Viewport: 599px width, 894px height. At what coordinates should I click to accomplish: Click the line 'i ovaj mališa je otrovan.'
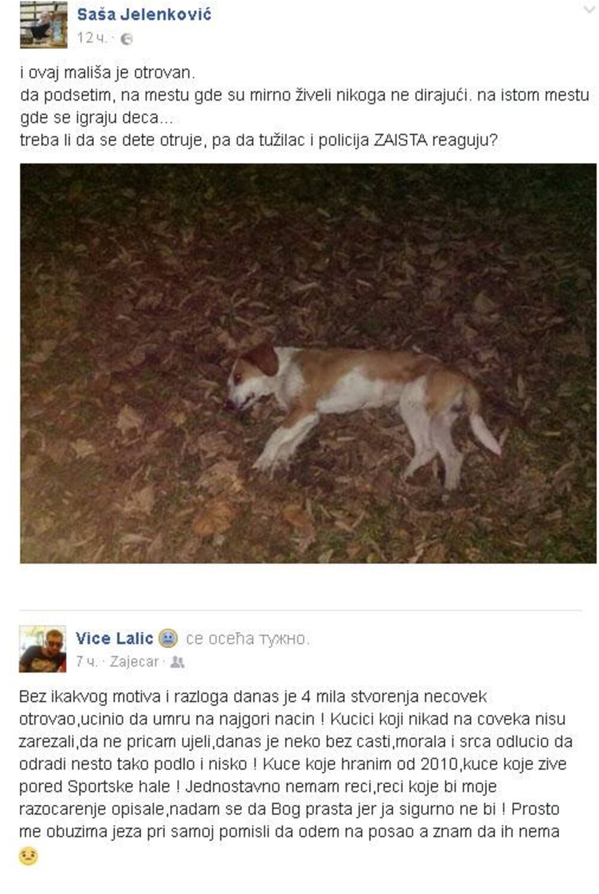[x=108, y=73]
